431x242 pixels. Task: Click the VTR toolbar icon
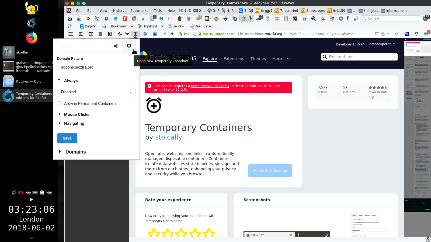(x=91, y=34)
